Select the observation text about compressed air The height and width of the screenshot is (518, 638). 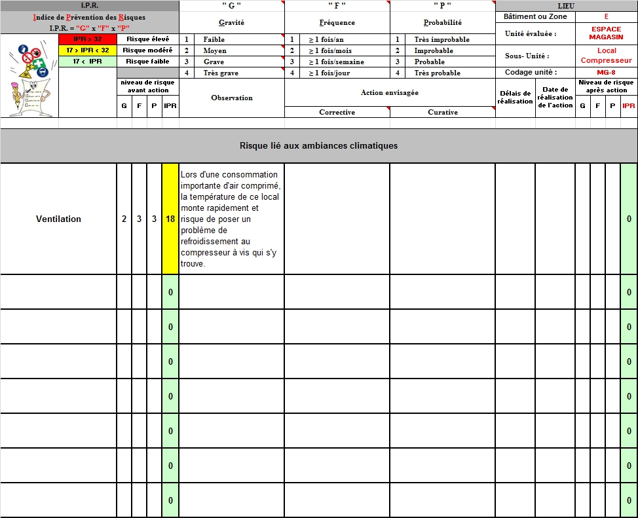pos(231,219)
